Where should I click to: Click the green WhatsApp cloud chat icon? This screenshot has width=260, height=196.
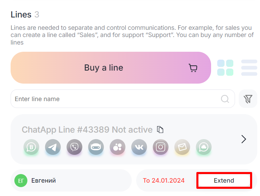(204, 147)
